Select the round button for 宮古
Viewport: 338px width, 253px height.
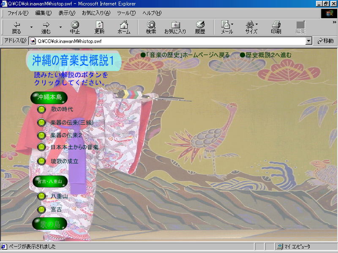tap(41, 209)
